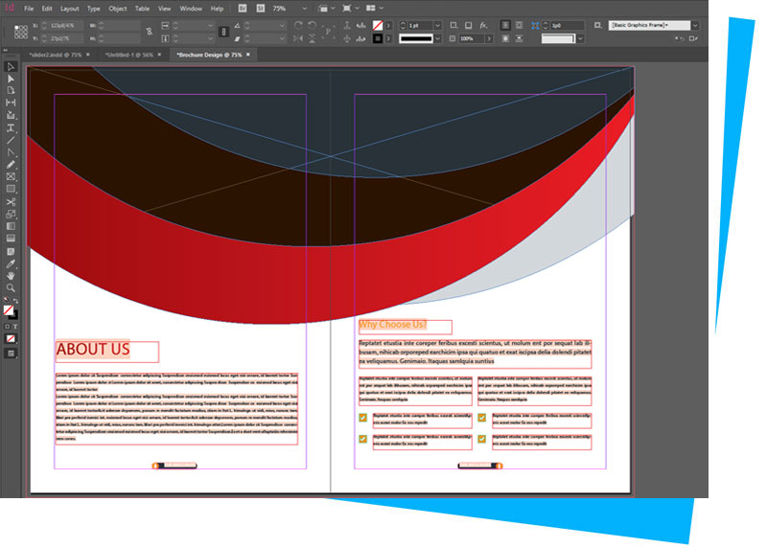This screenshot has width=767, height=548.
Task: Open Adobe Bridge via Br icon
Action: [x=243, y=9]
